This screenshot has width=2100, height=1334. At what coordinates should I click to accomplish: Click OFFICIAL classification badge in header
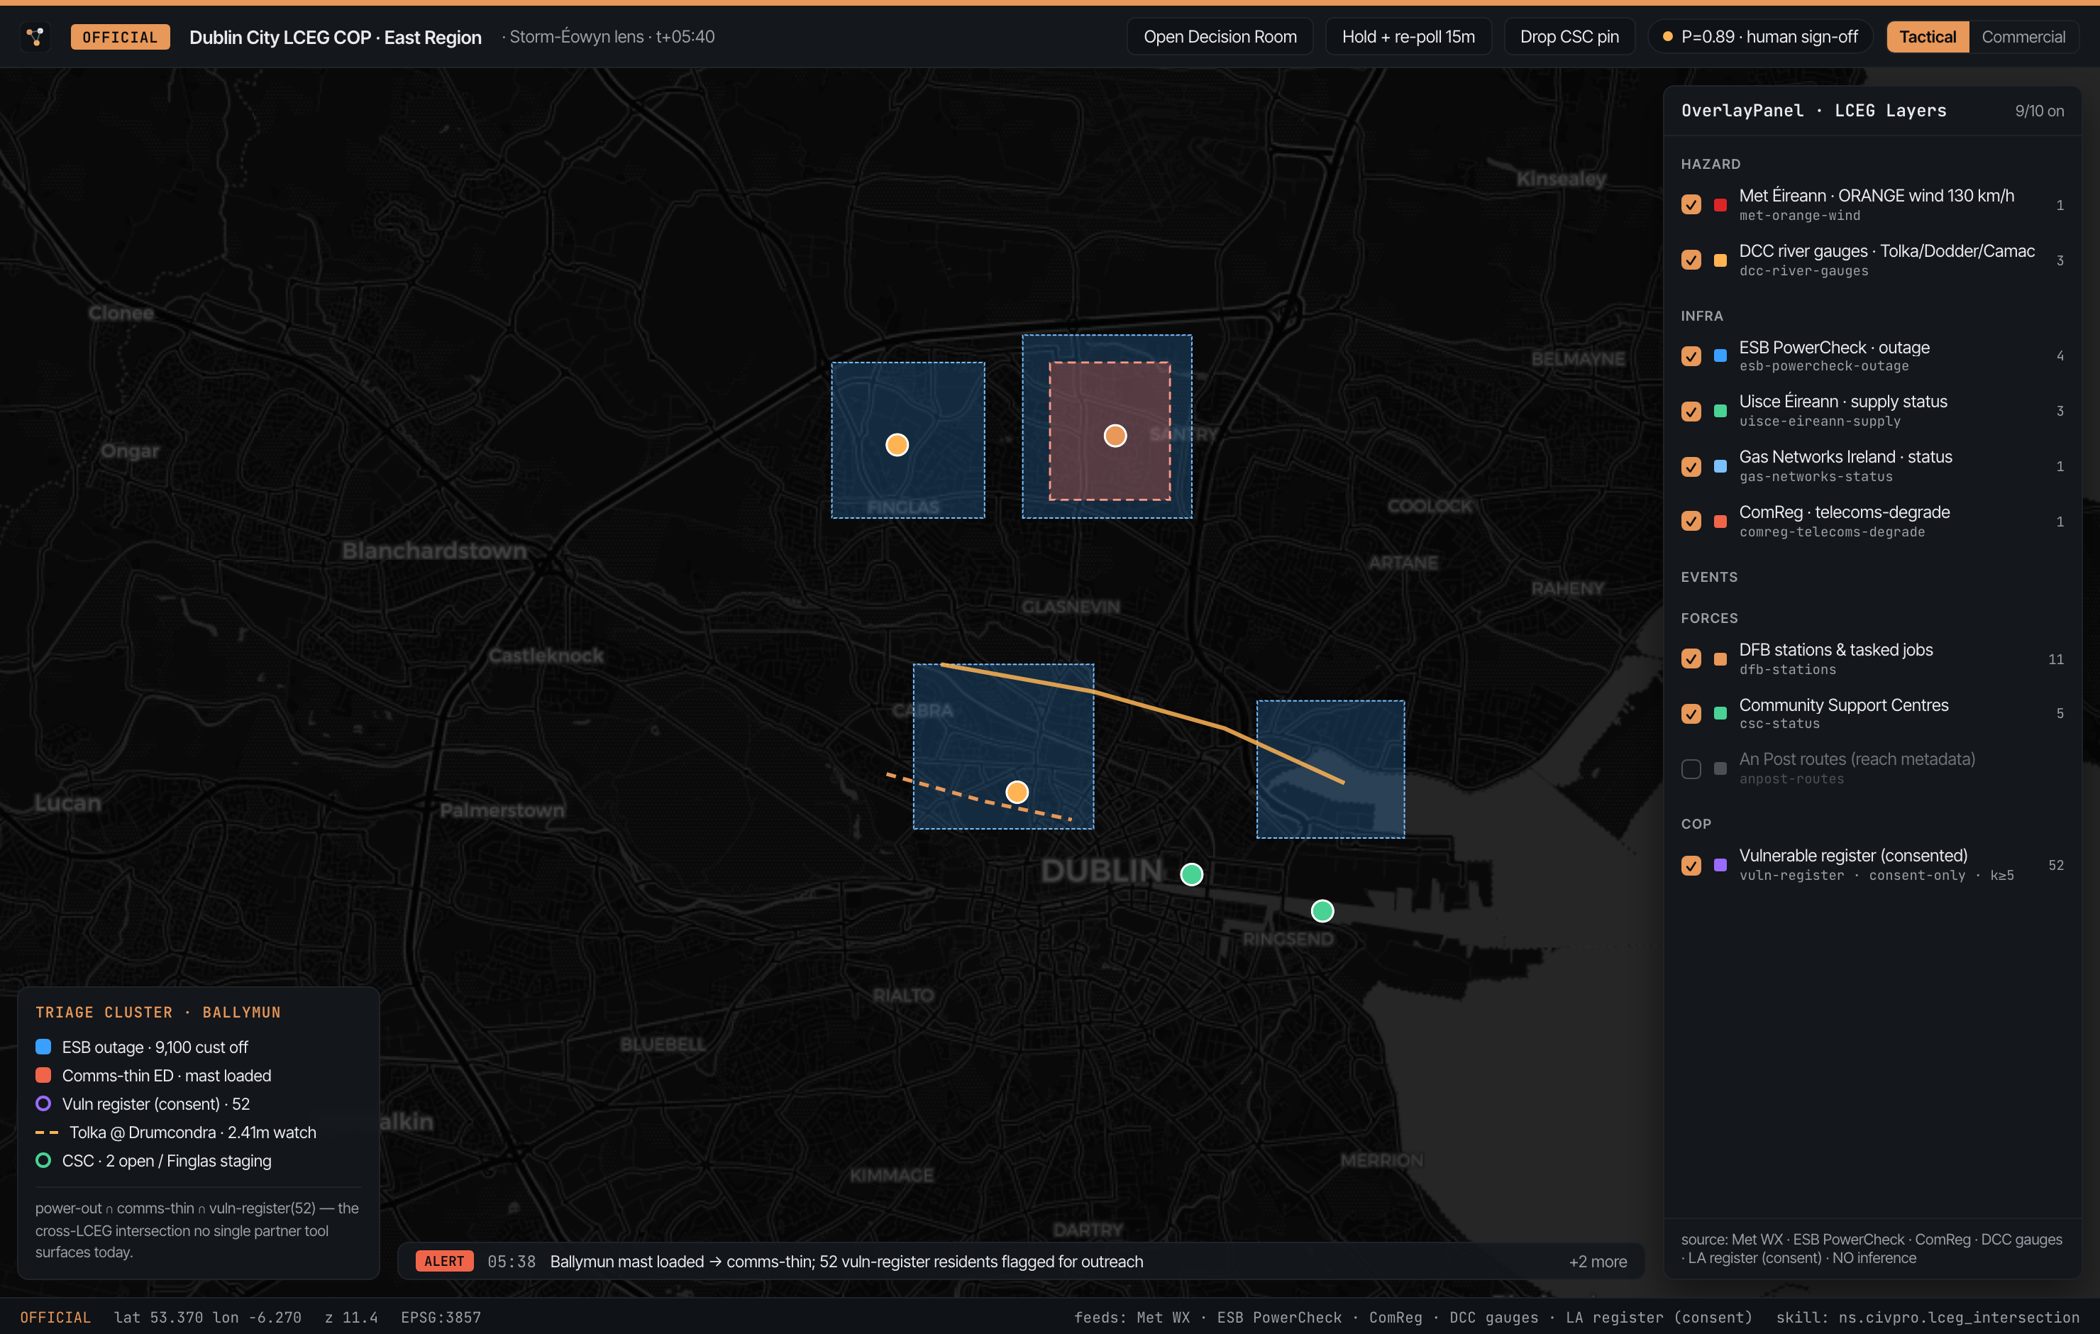[x=119, y=37]
